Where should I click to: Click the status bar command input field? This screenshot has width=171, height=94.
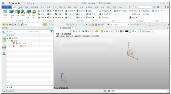tap(141, 91)
